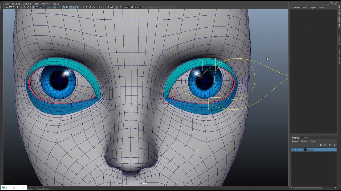
Task: Activate Isolate Select in the viewport
Action: [102, 7]
